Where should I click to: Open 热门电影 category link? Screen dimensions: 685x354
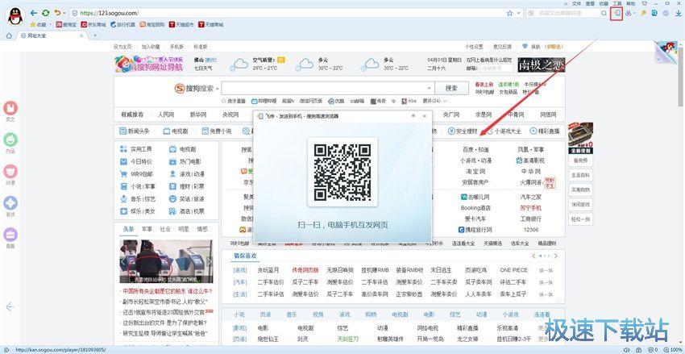click(x=185, y=162)
